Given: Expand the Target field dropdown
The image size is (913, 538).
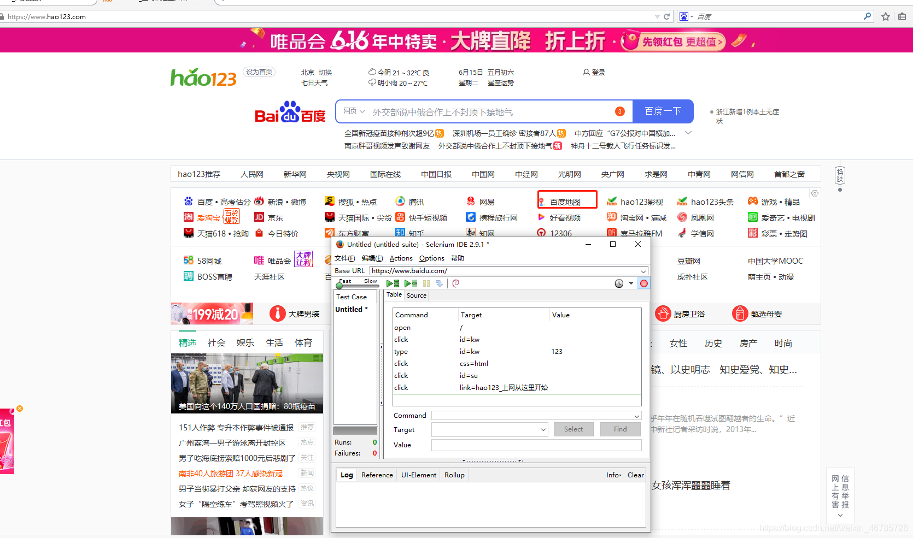Looking at the screenshot, I should pyautogui.click(x=543, y=430).
